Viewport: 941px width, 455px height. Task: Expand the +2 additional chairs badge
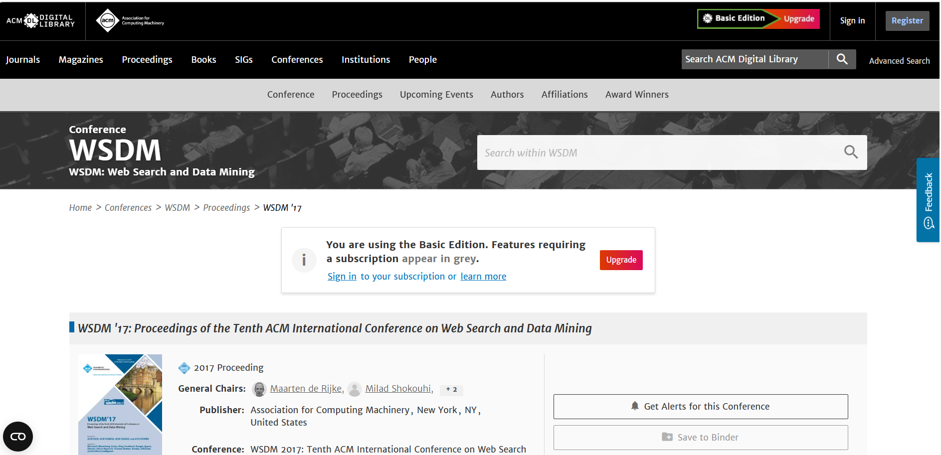(x=452, y=389)
